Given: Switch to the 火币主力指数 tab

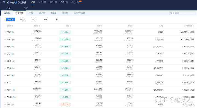Looking at the screenshot, I should pyautogui.click(x=80, y=13).
